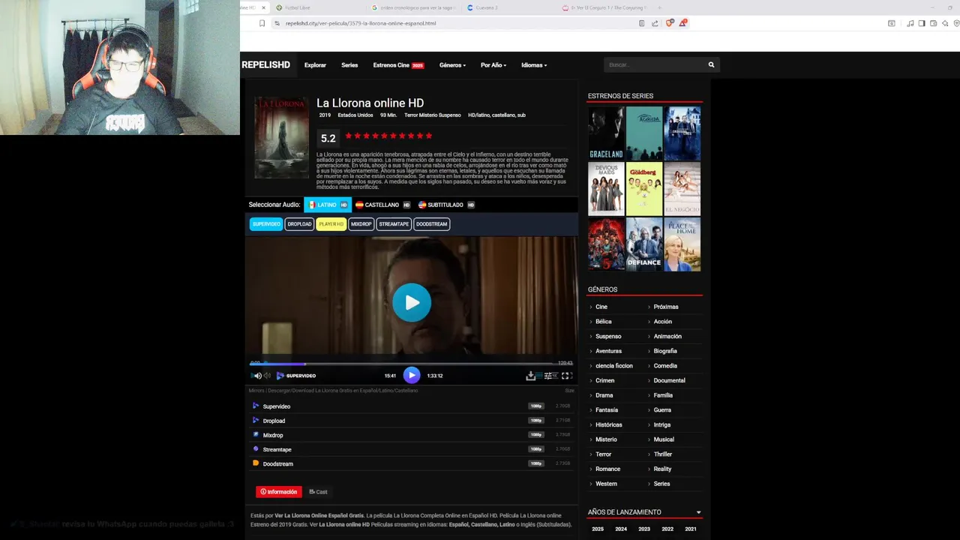Screen dimensions: 960x540
Task: Switch to the Cuevana 3 tab
Action: [510, 7]
